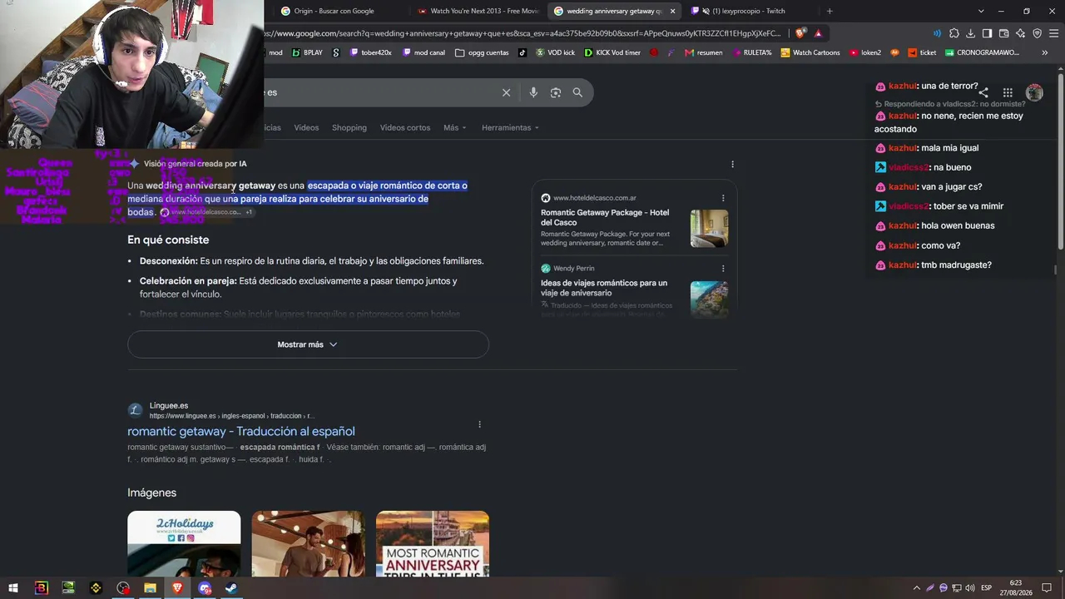Start voice search with the microphone icon
Viewport: 1065px width, 599px height.
point(533,92)
